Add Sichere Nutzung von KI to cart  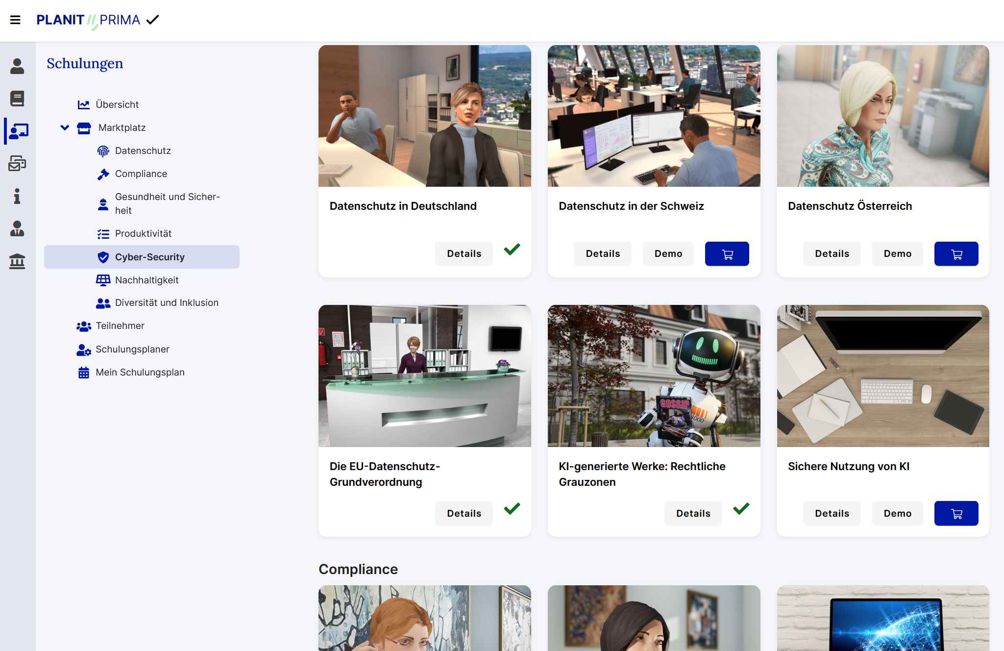[956, 513]
